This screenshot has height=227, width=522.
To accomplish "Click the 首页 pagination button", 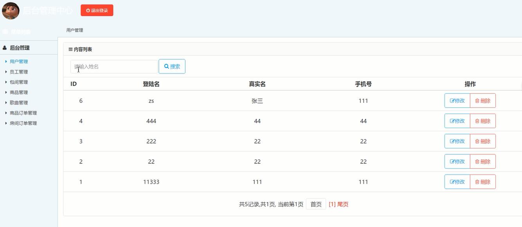I will coord(316,204).
